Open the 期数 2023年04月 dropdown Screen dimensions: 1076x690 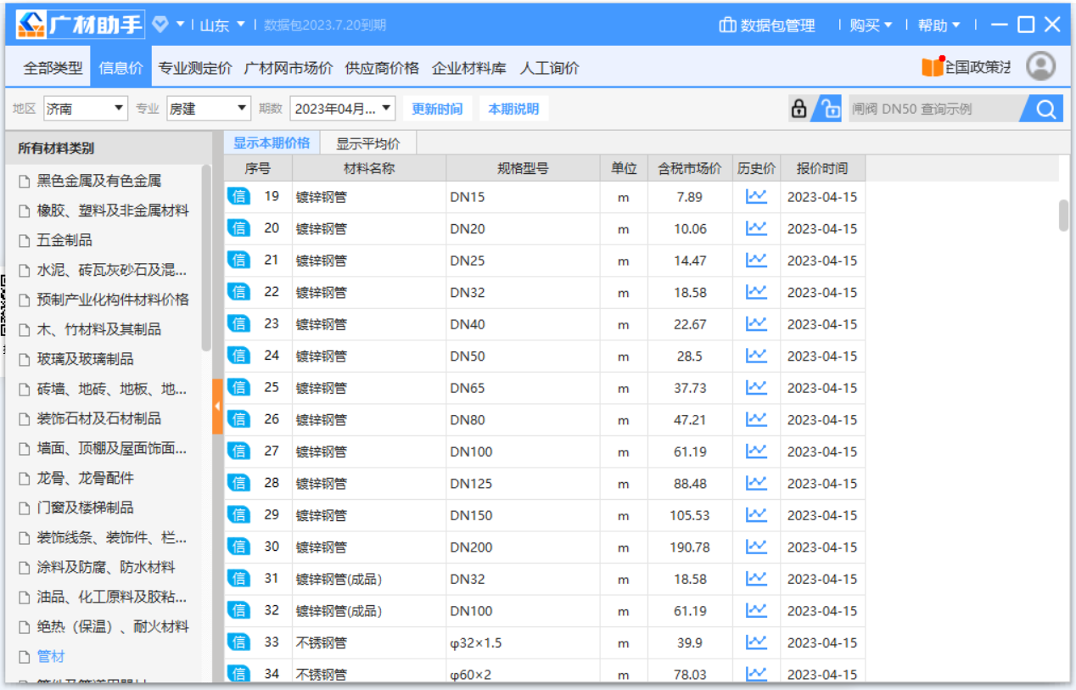coord(343,109)
